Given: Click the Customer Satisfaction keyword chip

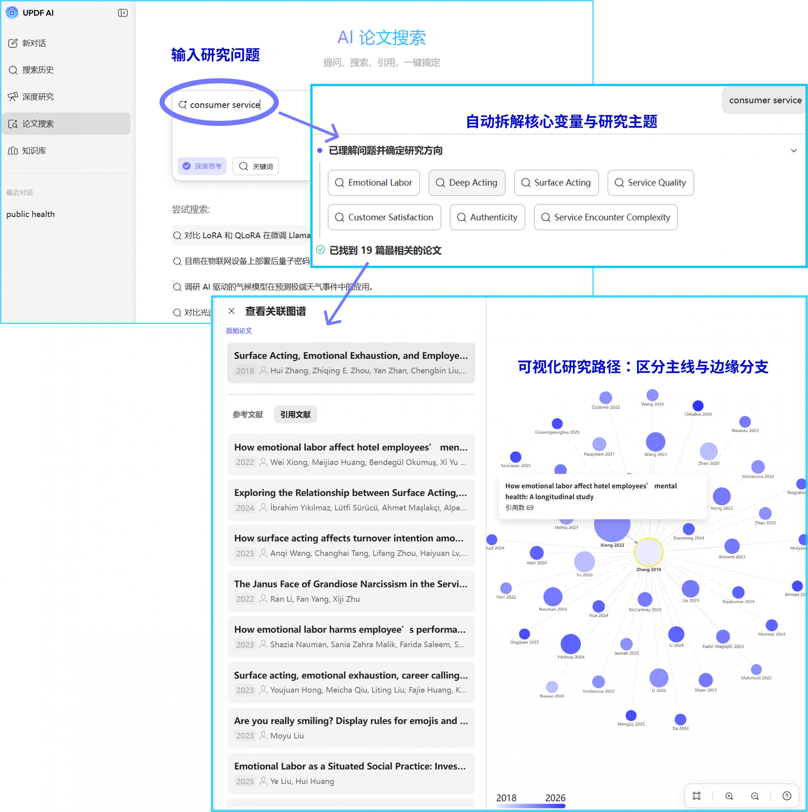Looking at the screenshot, I should click(x=384, y=217).
